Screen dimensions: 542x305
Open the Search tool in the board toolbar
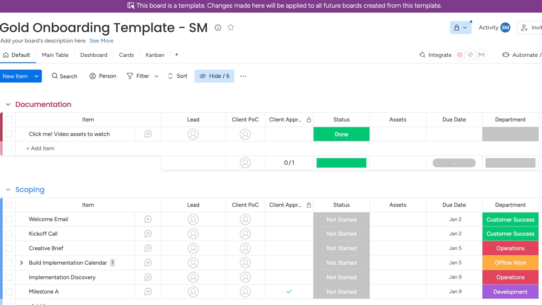(x=64, y=76)
